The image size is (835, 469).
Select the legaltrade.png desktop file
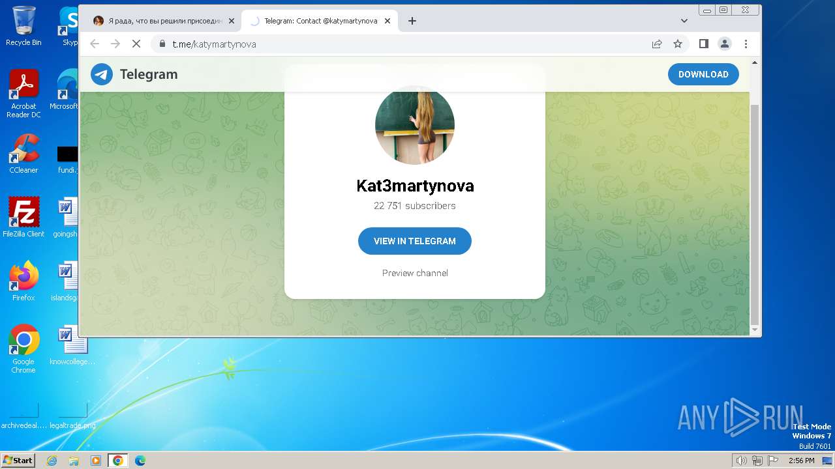pos(72,416)
